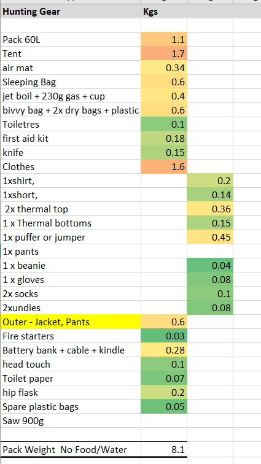This screenshot has height=464, width=261.
Task: Select the Tent weight cell 1.7
Action: click(164, 54)
